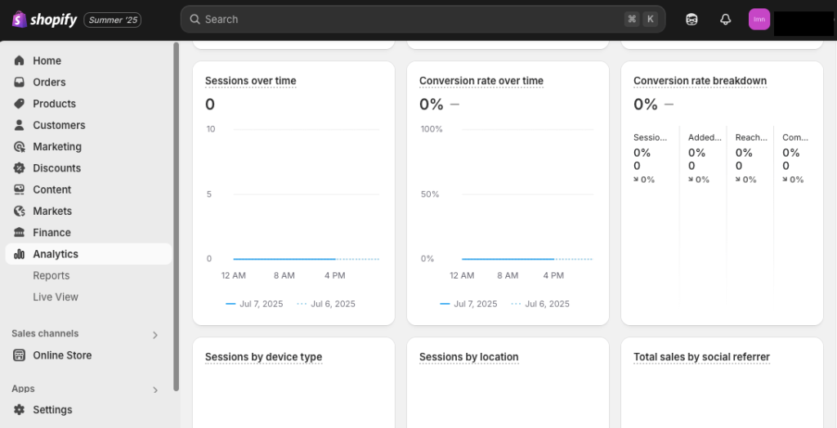Click the sidebar vertical scrollbar
837x428 pixels.
177,216
